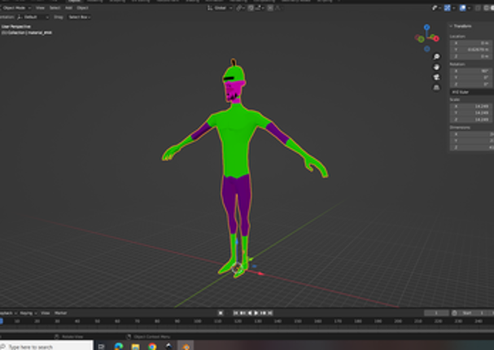Toggle viewport overlays
The width and height of the screenshot is (494, 350).
point(463,8)
